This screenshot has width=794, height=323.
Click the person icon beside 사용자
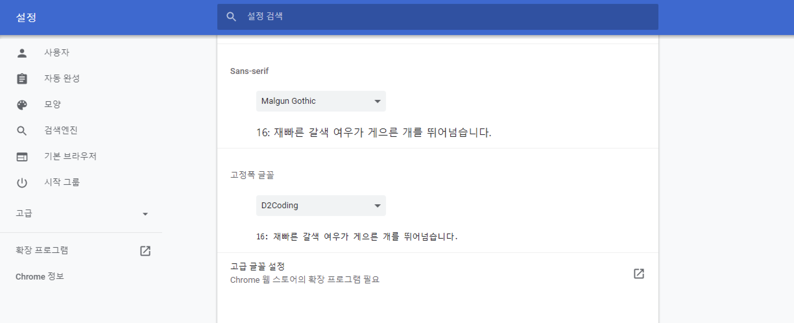coord(22,53)
